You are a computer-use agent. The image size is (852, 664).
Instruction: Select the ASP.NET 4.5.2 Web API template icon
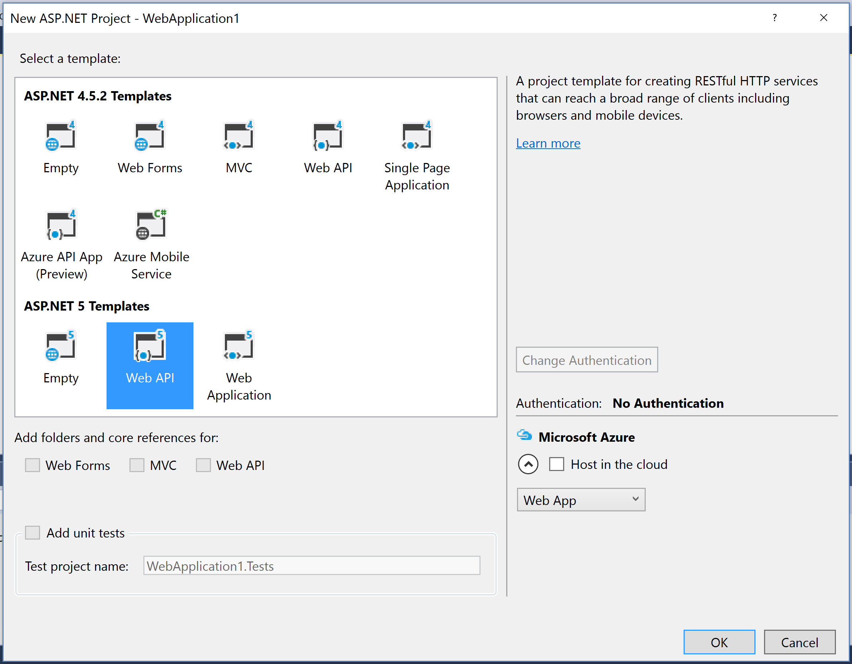click(x=328, y=135)
